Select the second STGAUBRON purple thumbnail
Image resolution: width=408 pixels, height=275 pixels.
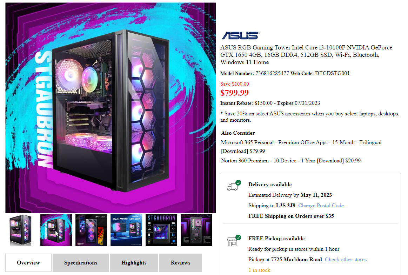(x=56, y=230)
